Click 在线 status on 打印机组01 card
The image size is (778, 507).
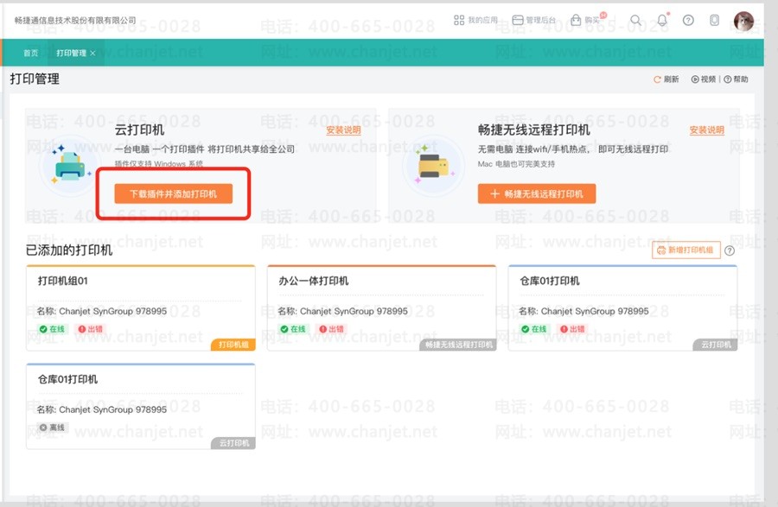click(53, 329)
